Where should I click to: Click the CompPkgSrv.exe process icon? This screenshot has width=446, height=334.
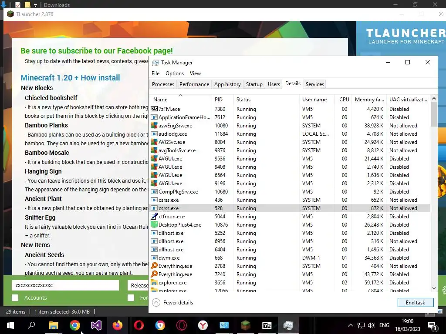point(154,192)
